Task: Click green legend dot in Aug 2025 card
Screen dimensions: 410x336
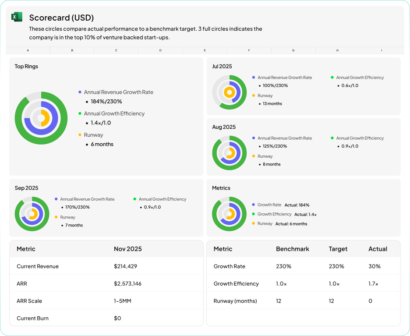Action: pyautogui.click(x=332, y=138)
